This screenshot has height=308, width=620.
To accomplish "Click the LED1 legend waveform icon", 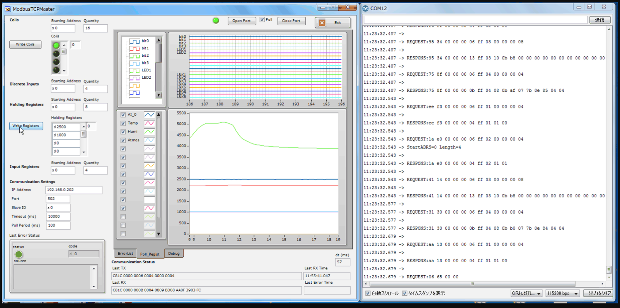I will point(134,71).
